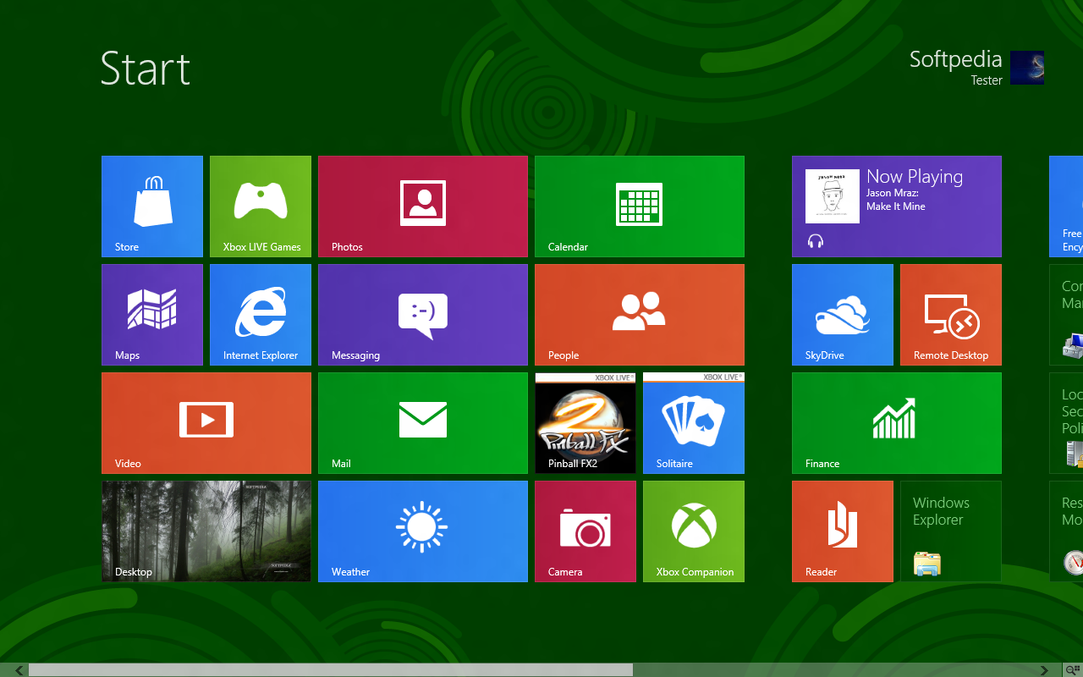Click the zoom-out button at bottom right corner

(x=1073, y=670)
